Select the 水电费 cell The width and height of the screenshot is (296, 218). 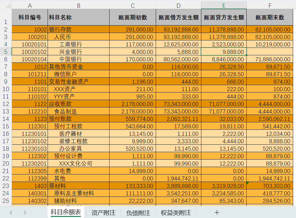pyautogui.click(x=79, y=171)
